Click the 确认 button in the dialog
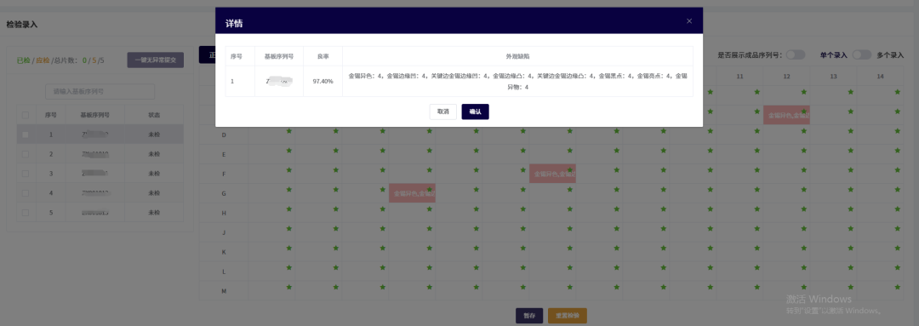The image size is (919, 326). (x=476, y=112)
